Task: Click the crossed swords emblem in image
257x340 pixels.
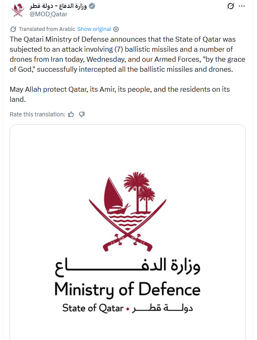Action: pos(128,209)
